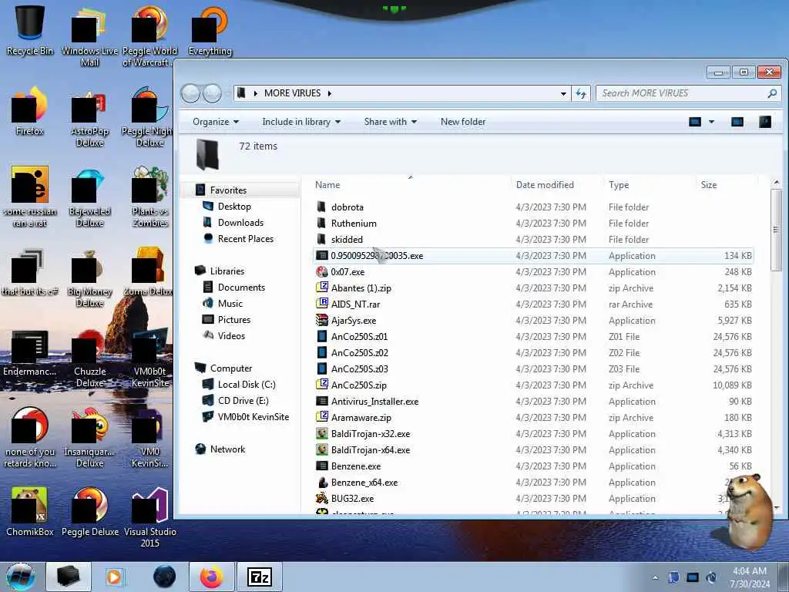Click the Start button orb

[21, 577]
